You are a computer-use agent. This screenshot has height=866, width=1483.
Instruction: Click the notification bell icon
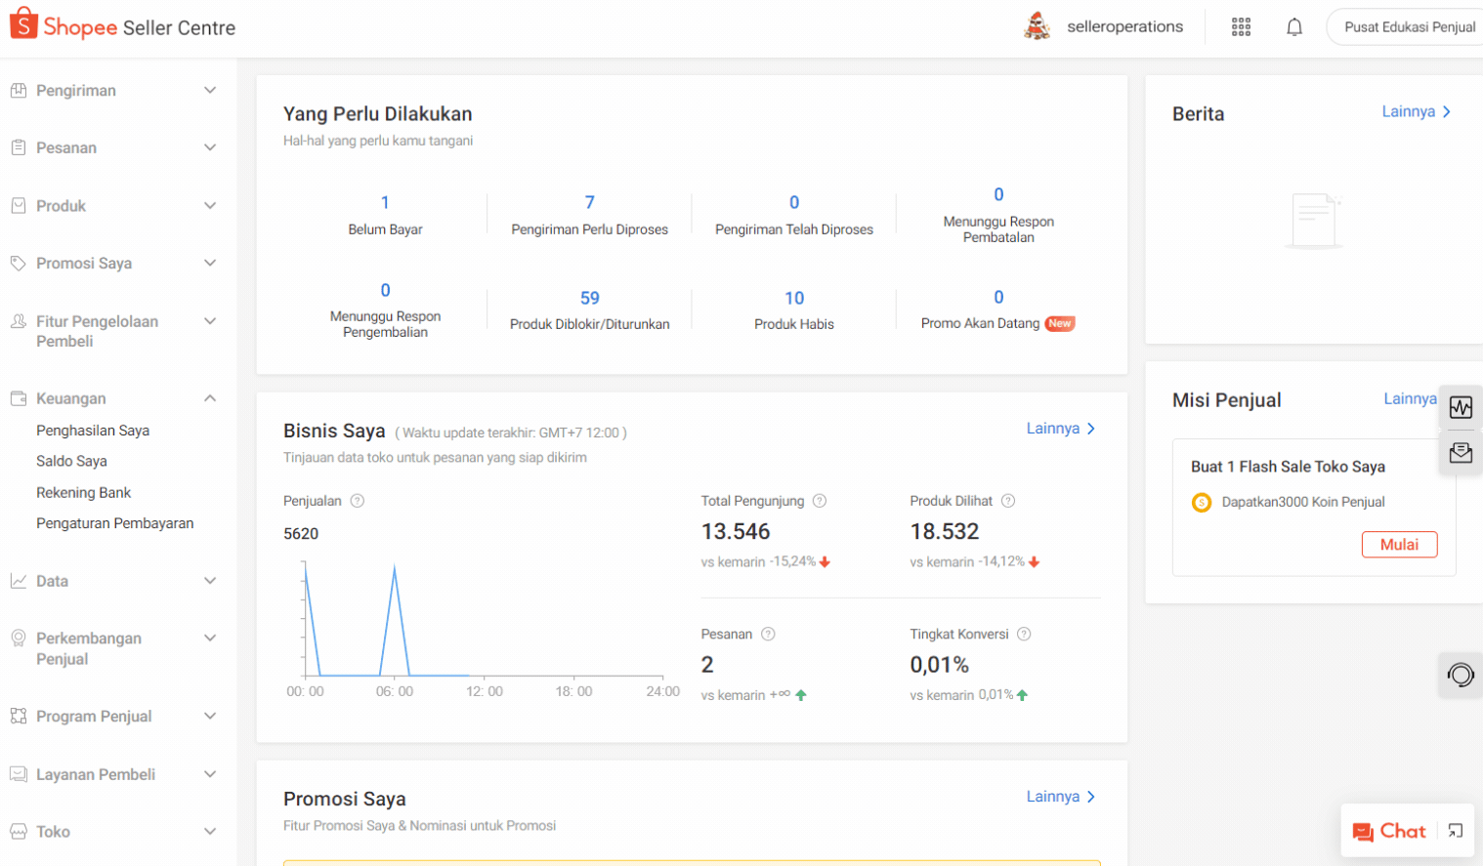click(x=1293, y=27)
